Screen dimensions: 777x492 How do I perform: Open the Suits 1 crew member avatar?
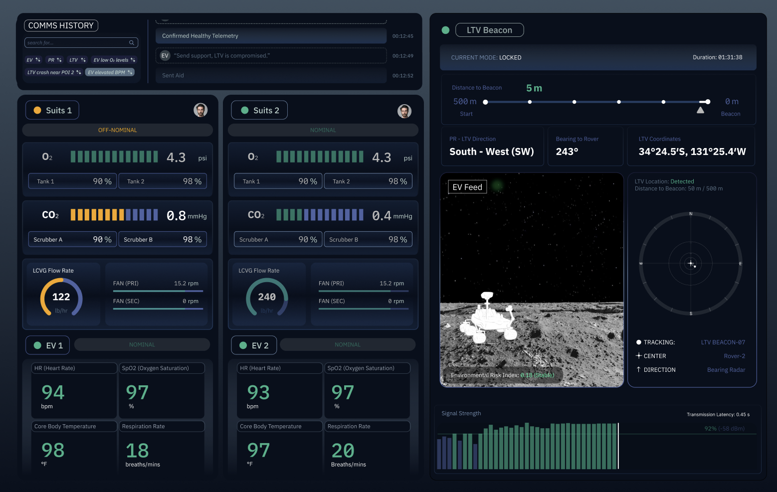point(200,110)
